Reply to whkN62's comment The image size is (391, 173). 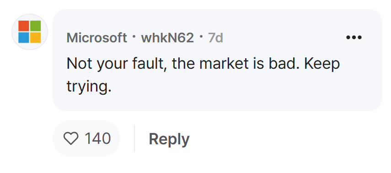tap(169, 139)
